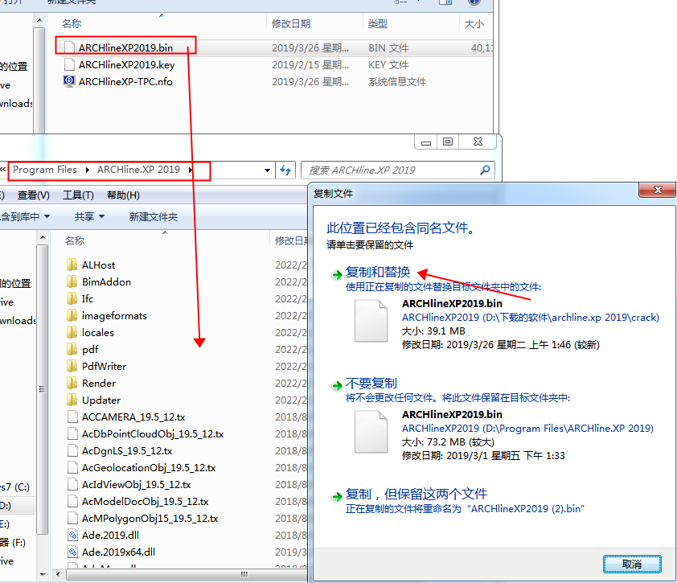Open the pdf folder
The height and width of the screenshot is (583, 677).
coord(90,349)
